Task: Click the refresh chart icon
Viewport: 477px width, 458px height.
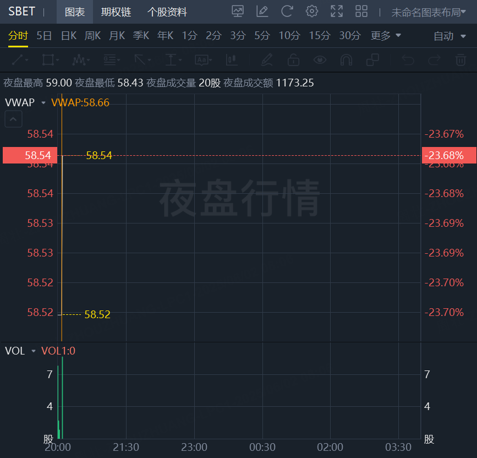Action: click(x=287, y=12)
